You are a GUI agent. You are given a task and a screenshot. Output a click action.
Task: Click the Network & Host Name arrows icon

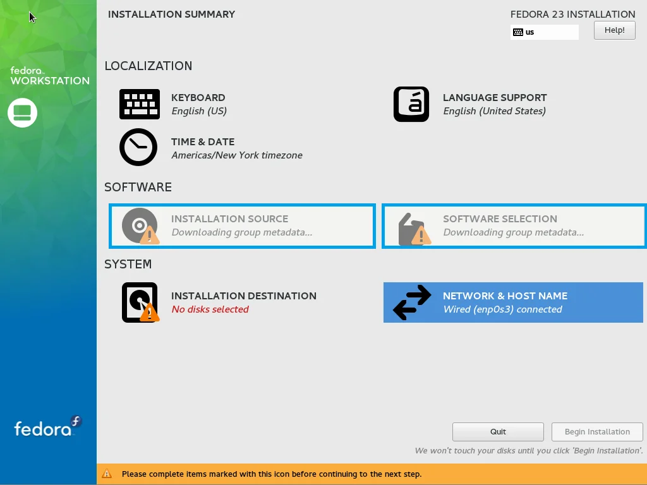click(412, 302)
